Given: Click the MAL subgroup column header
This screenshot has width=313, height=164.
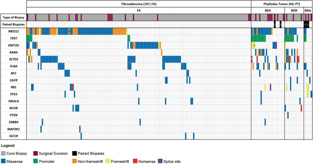Looking at the screenshot, I should [308, 10].
